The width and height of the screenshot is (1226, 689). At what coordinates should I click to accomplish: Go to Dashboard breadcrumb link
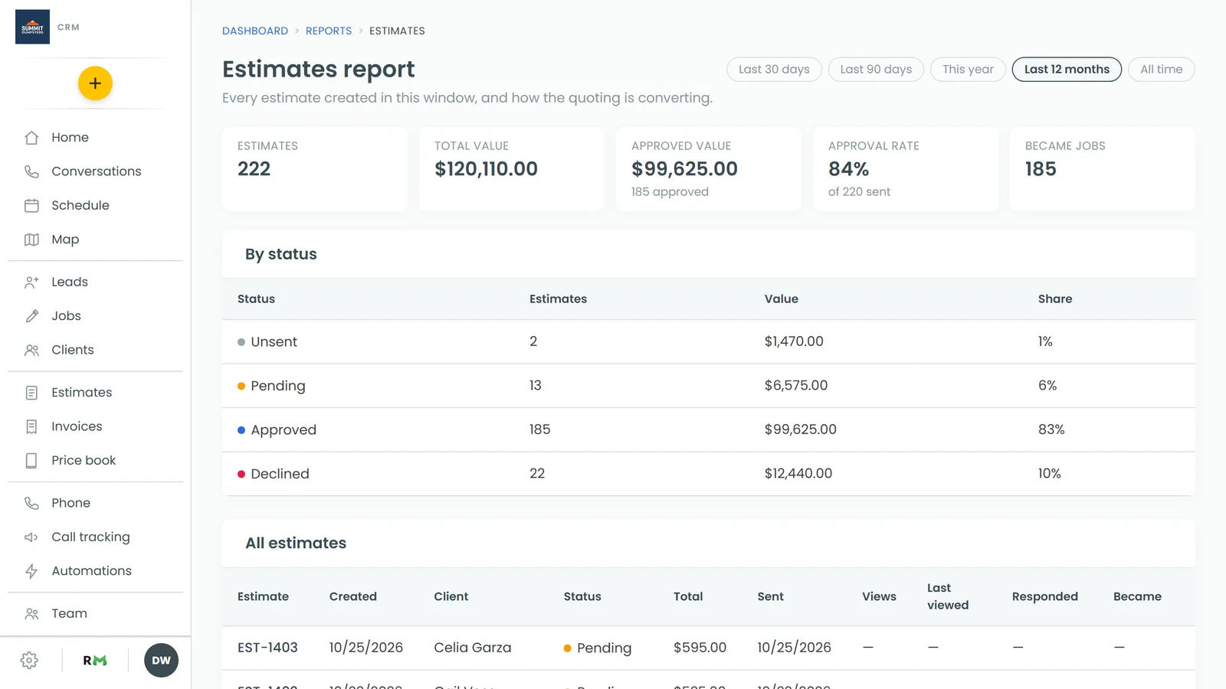[x=255, y=31]
